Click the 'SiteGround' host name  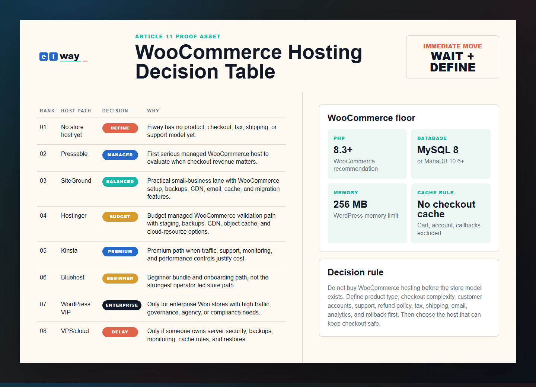(76, 181)
